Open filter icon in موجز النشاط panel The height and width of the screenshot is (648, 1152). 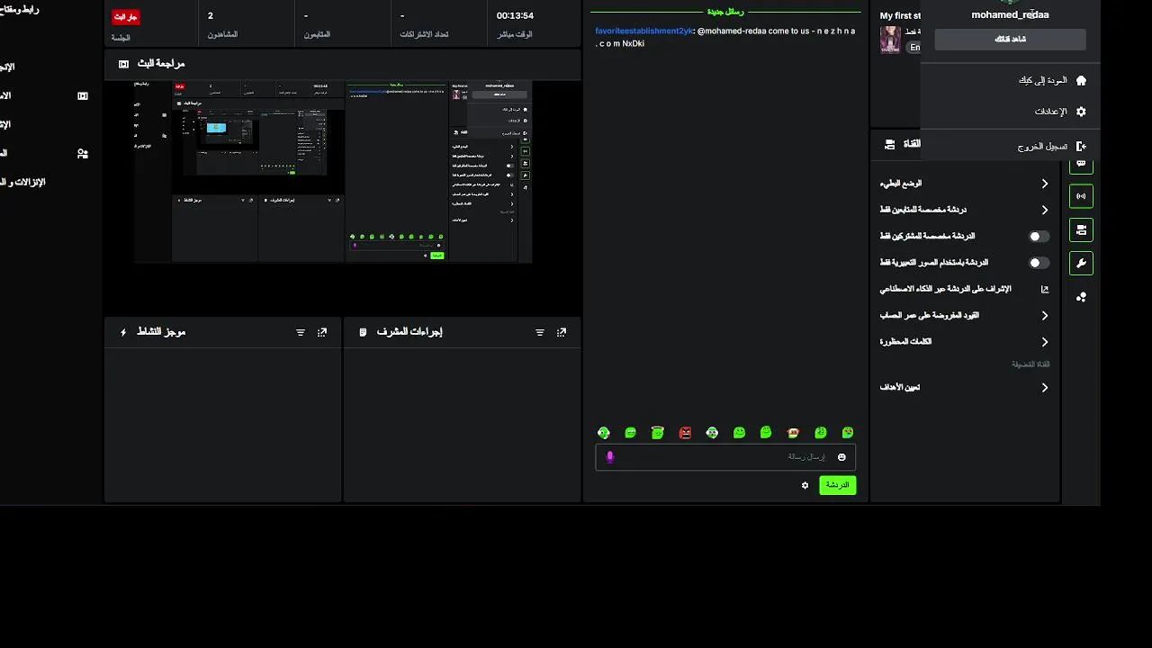[x=301, y=332]
